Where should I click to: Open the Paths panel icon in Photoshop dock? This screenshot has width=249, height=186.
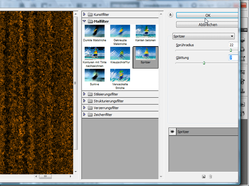point(243,59)
